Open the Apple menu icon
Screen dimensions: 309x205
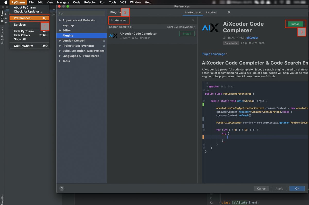coord(5,2)
